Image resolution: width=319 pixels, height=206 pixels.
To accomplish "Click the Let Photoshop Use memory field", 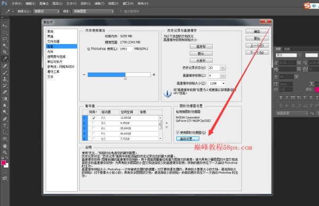I will [x=125, y=49].
